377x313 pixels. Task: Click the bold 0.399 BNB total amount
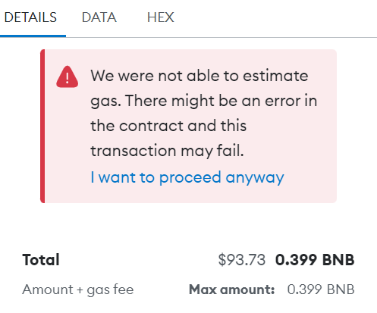(x=315, y=260)
